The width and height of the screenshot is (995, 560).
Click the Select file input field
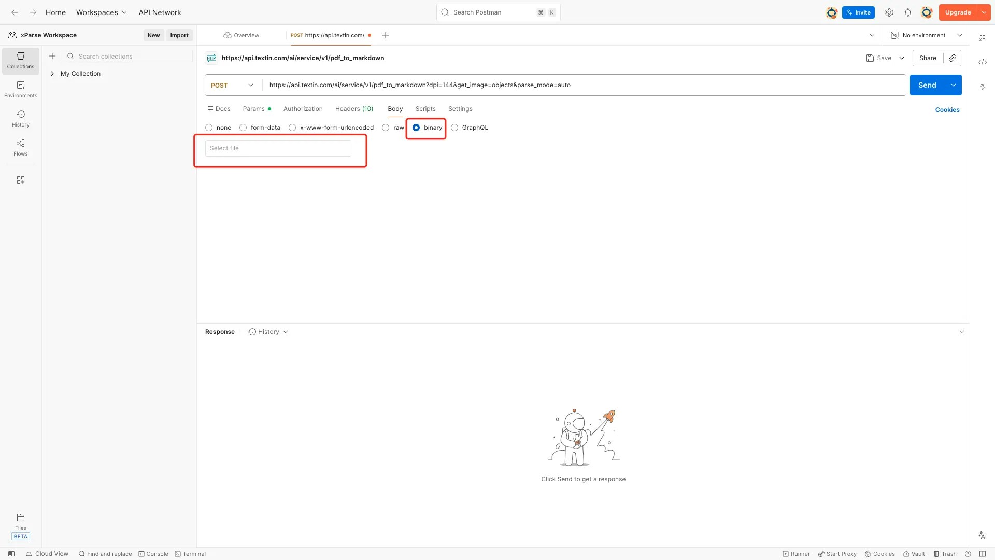[278, 148]
